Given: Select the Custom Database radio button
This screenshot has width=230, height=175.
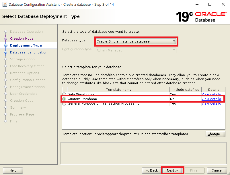Looking at the screenshot, I should point(64,99).
